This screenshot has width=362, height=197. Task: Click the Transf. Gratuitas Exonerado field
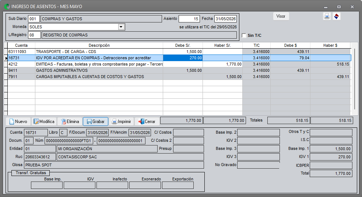pyautogui.click(x=145, y=185)
